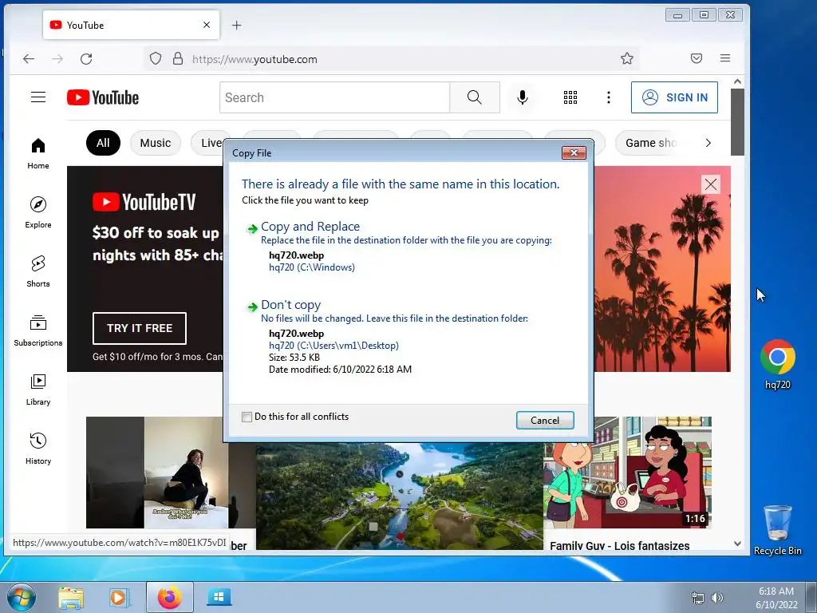Open the clock showing 6:18 AM
Viewport: 817px width, 613px height.
click(776, 597)
